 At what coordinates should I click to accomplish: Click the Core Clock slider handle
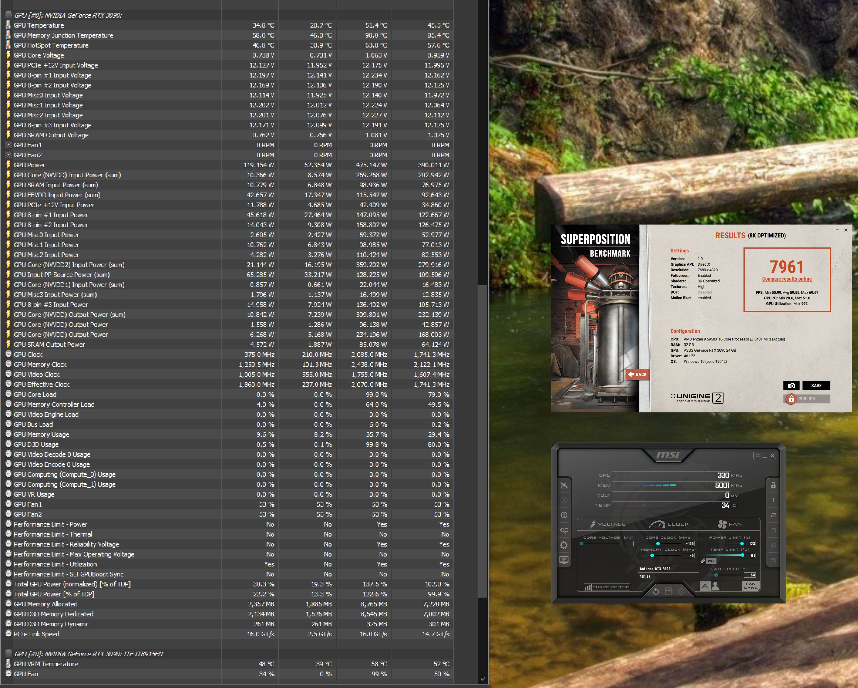[x=658, y=544]
